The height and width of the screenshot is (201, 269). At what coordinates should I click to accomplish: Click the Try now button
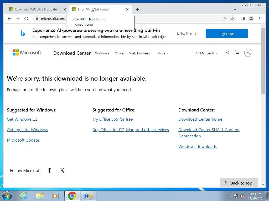pyautogui.click(x=227, y=33)
